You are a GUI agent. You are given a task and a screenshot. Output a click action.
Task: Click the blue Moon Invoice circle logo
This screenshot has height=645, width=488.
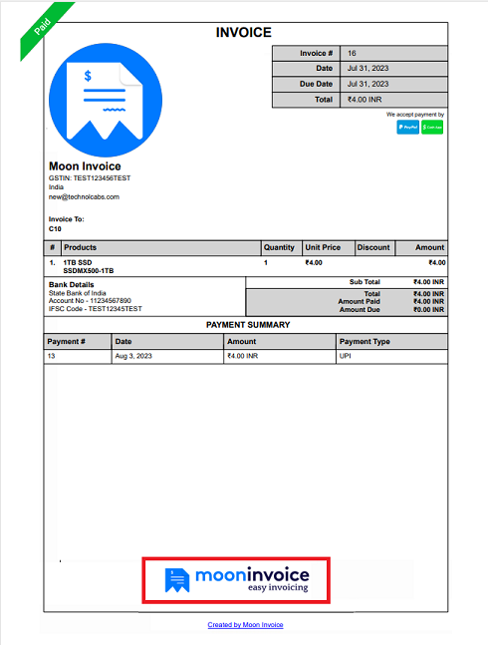pyautogui.click(x=106, y=100)
